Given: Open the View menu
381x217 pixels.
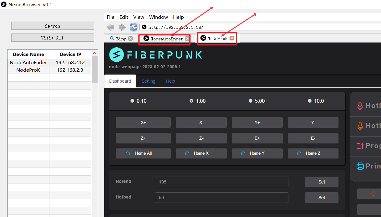Looking at the screenshot, I should [139, 17].
